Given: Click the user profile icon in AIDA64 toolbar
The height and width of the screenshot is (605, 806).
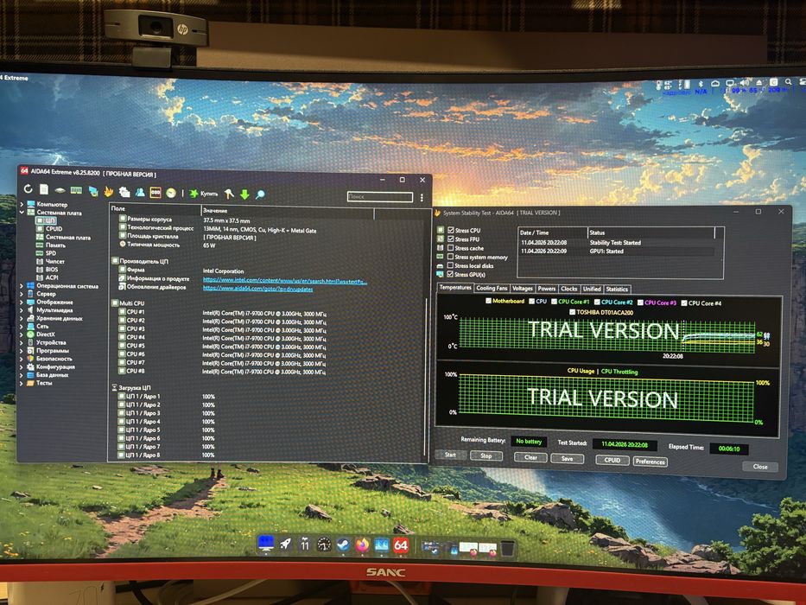Looking at the screenshot, I should (x=140, y=192).
